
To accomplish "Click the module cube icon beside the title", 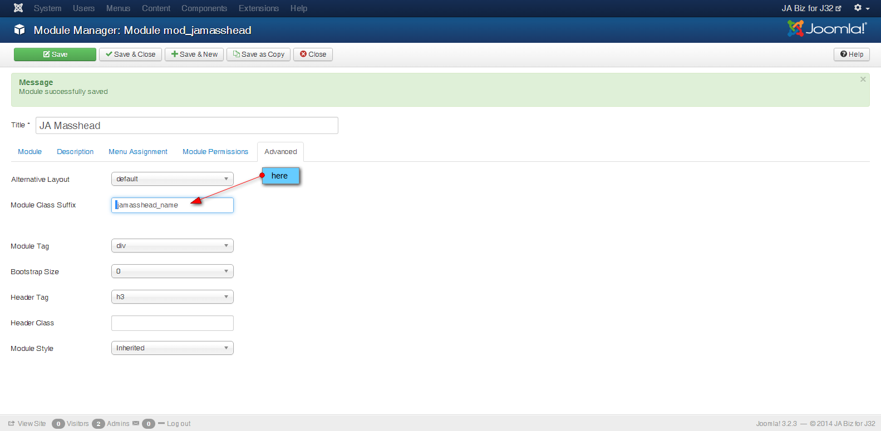I will coord(19,30).
